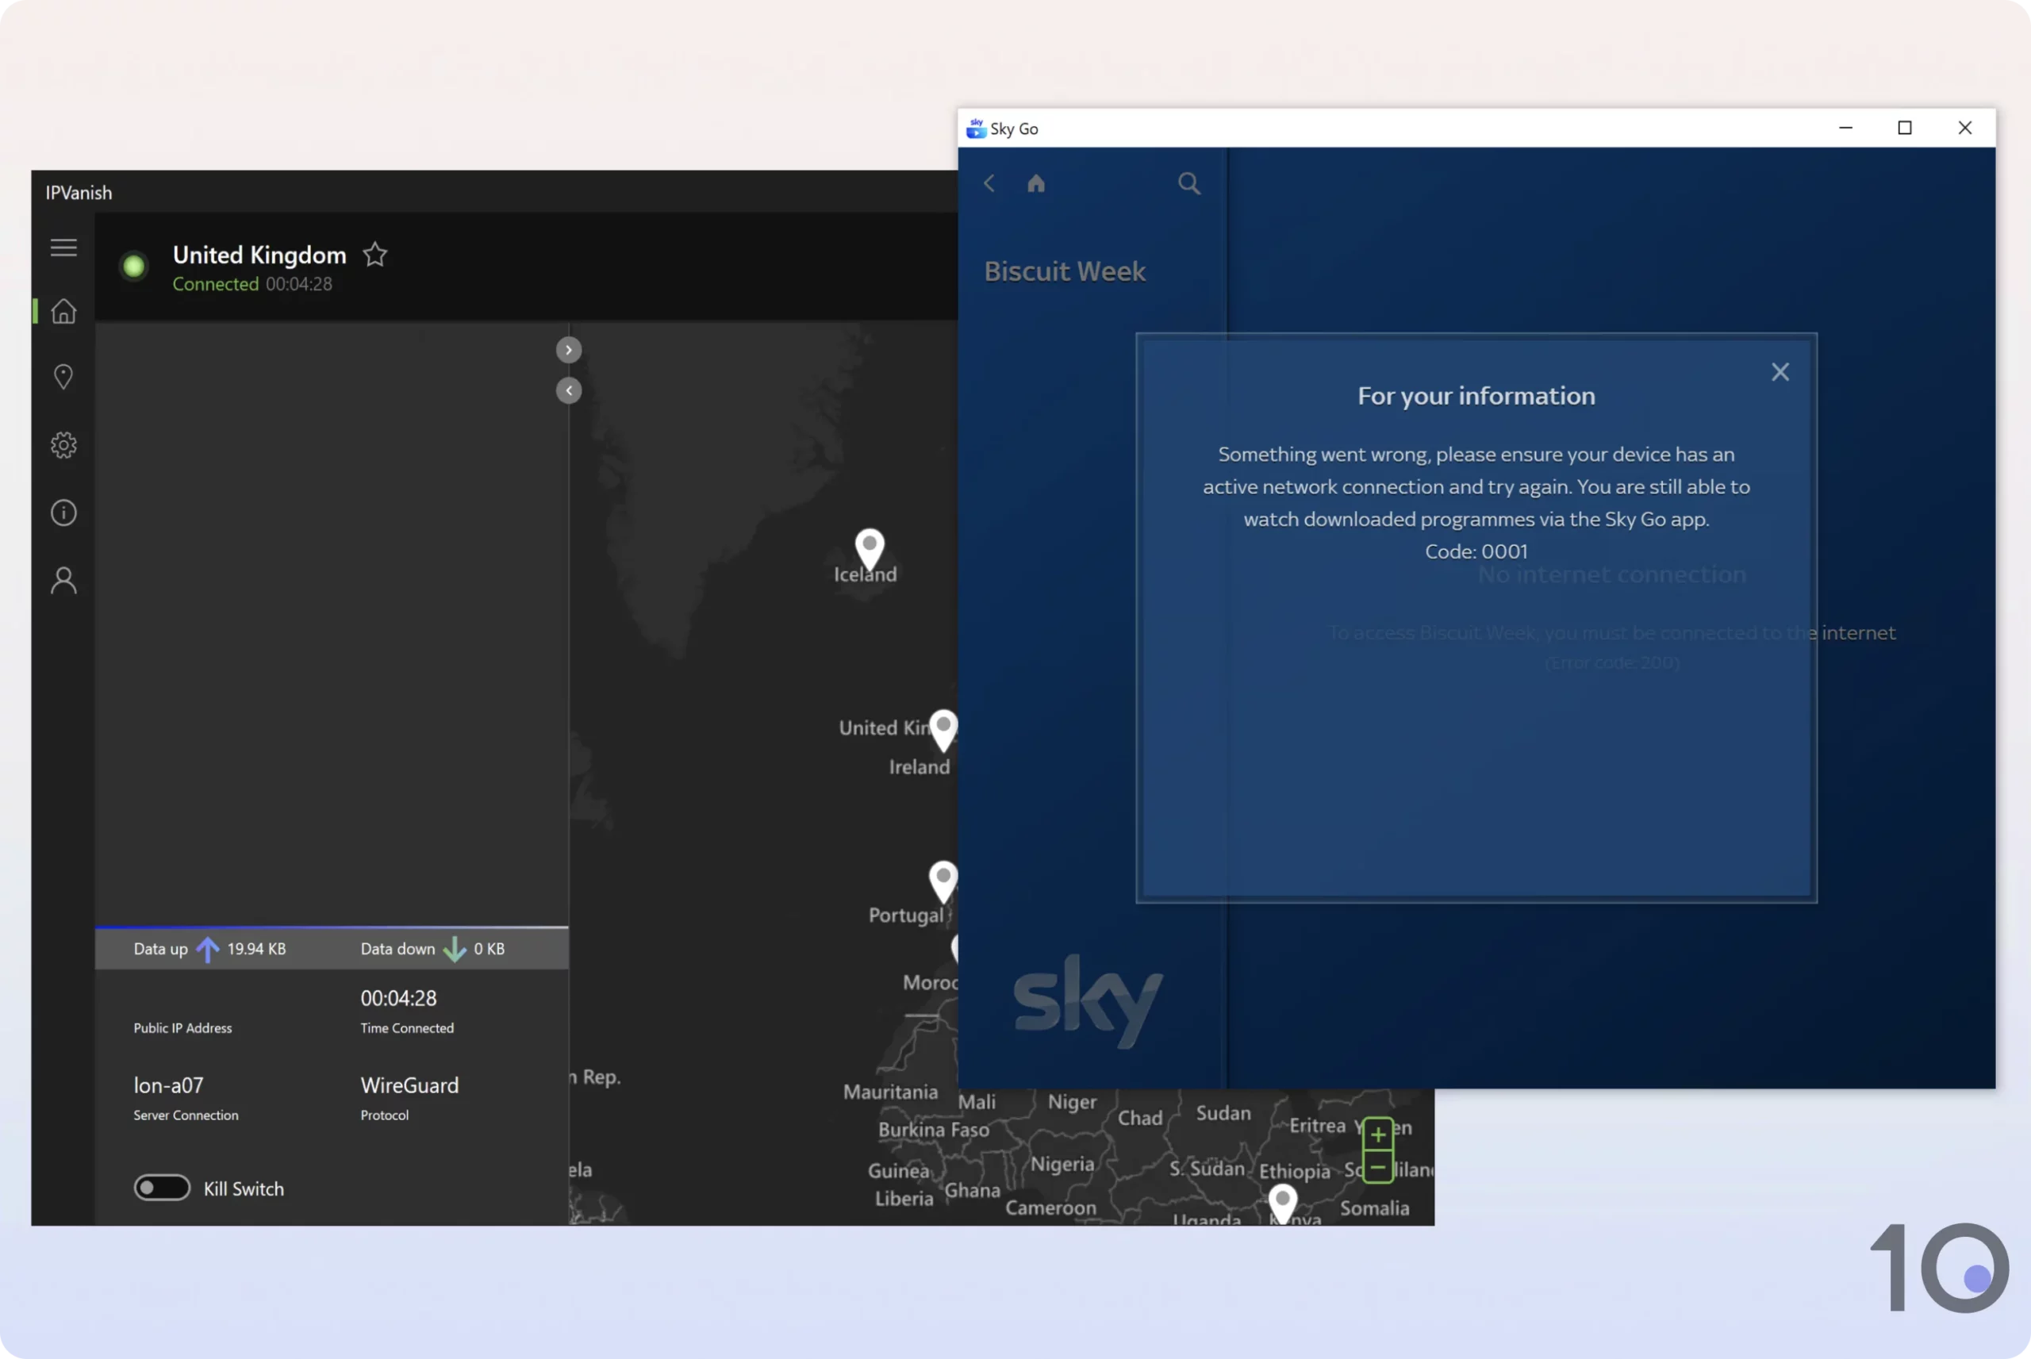
Task: Open IPVanish settings gear
Action: [x=63, y=444]
